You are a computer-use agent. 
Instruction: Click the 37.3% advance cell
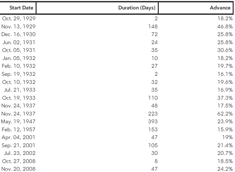coord(225,98)
